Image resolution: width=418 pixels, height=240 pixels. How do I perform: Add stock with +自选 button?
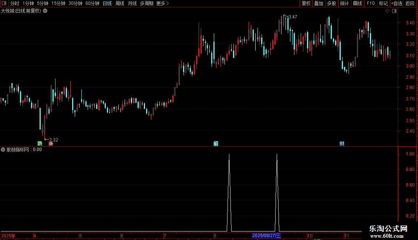pyautogui.click(x=397, y=3)
